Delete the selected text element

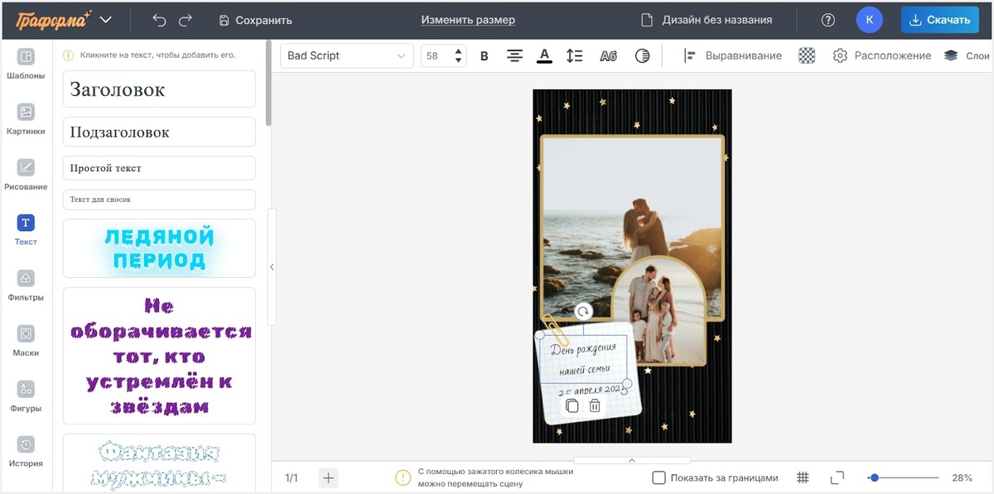[x=595, y=405]
